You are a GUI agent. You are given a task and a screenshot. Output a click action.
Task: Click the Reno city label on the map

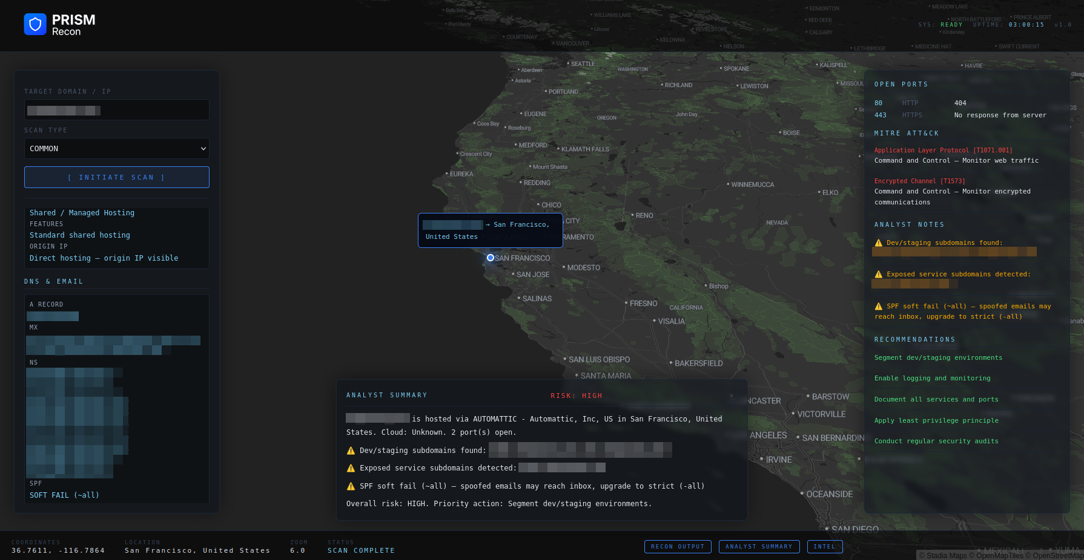click(644, 215)
